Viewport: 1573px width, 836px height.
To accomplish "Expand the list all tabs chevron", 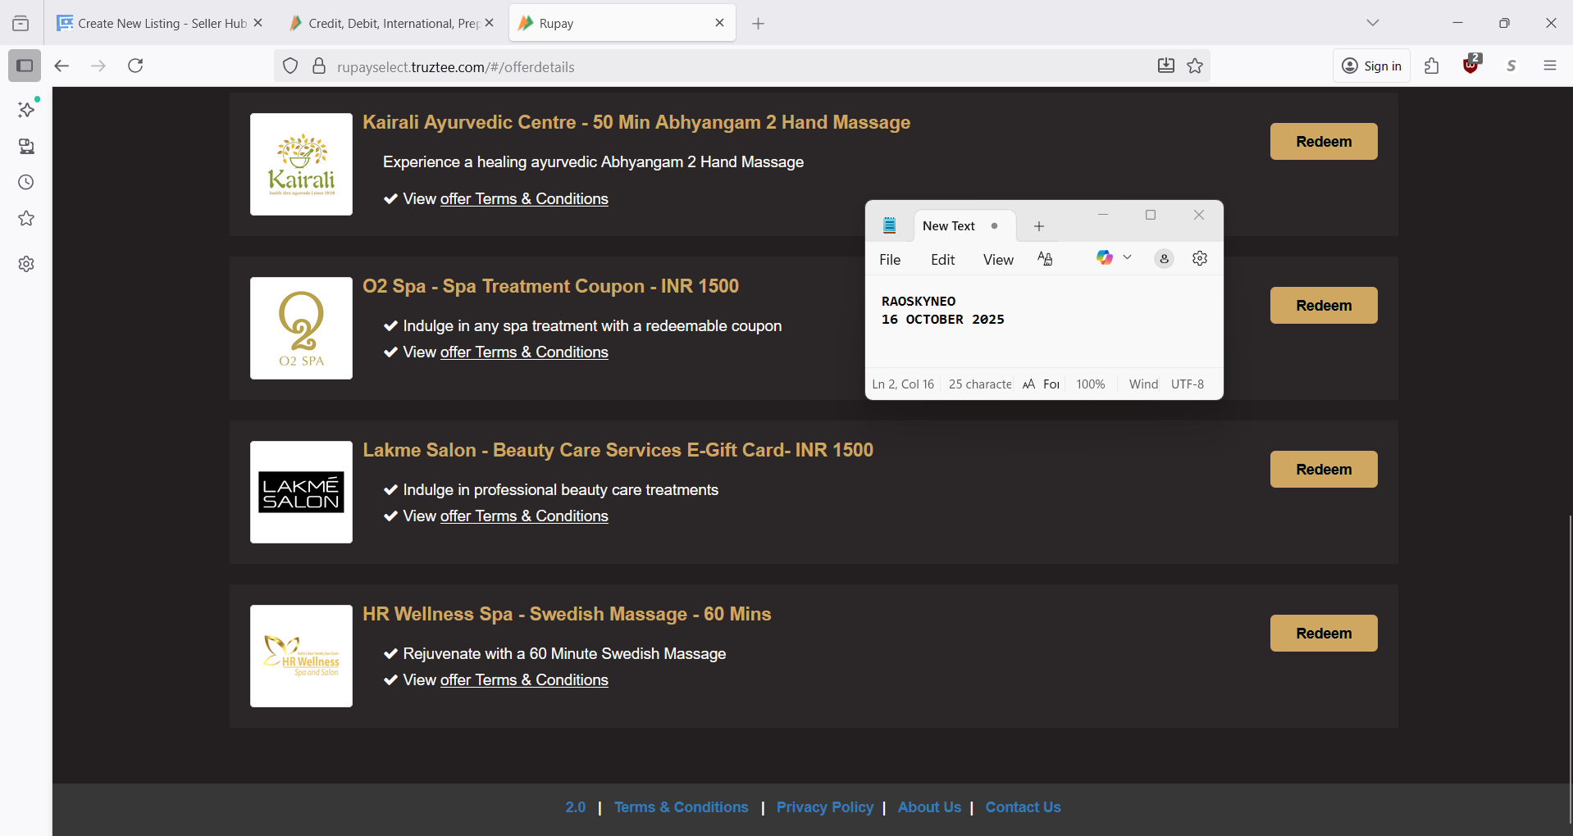I will click(x=1372, y=23).
